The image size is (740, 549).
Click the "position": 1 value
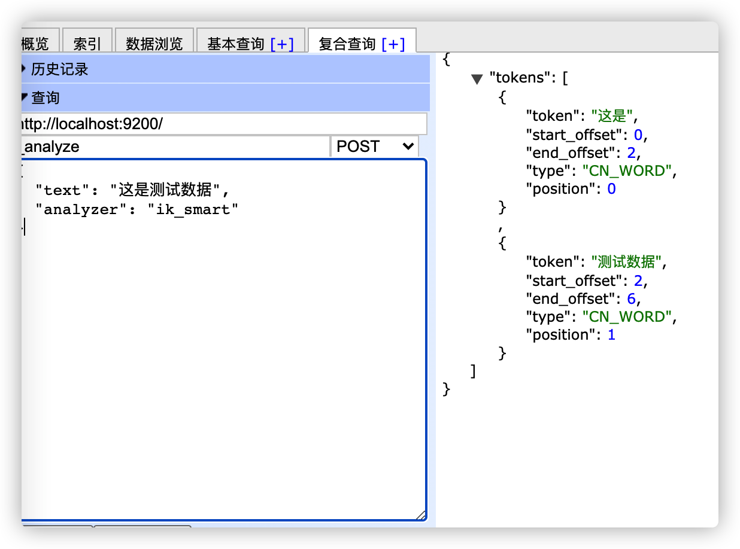[x=611, y=335]
